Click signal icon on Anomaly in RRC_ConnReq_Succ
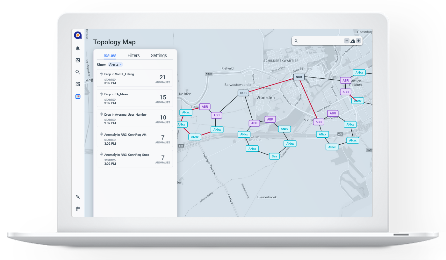 point(101,155)
